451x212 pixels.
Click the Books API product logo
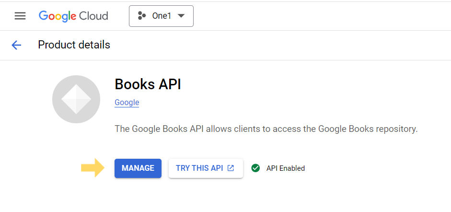pyautogui.click(x=76, y=99)
